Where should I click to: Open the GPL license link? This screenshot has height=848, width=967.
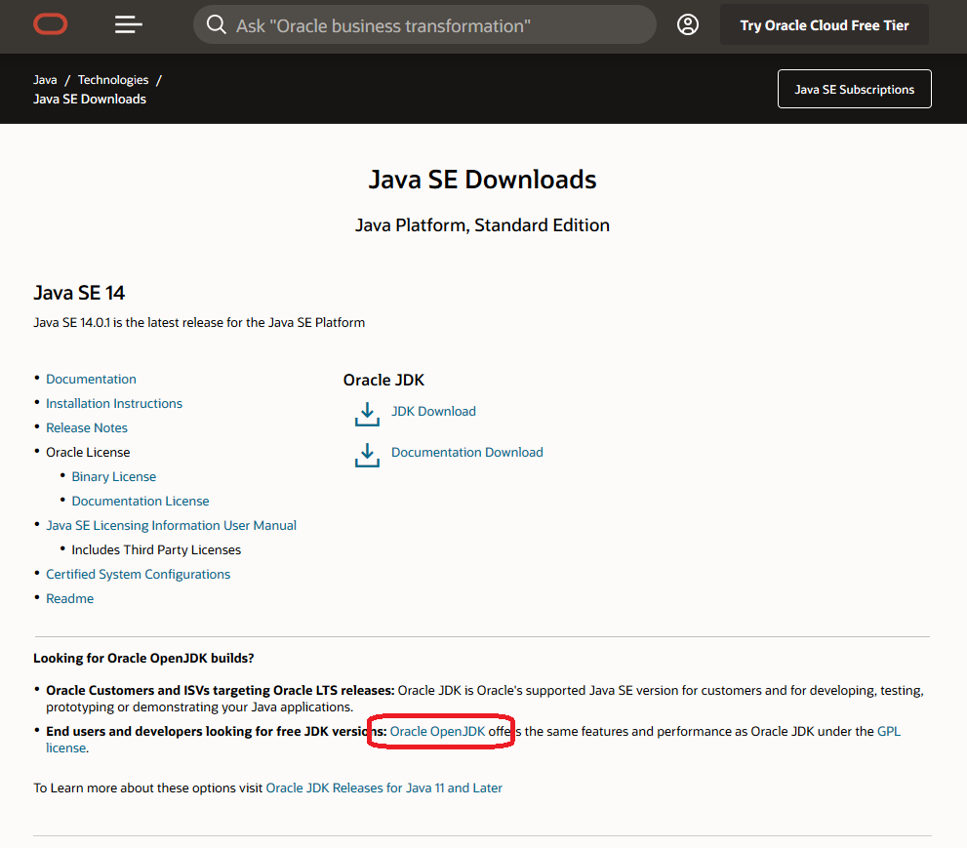[x=889, y=732]
